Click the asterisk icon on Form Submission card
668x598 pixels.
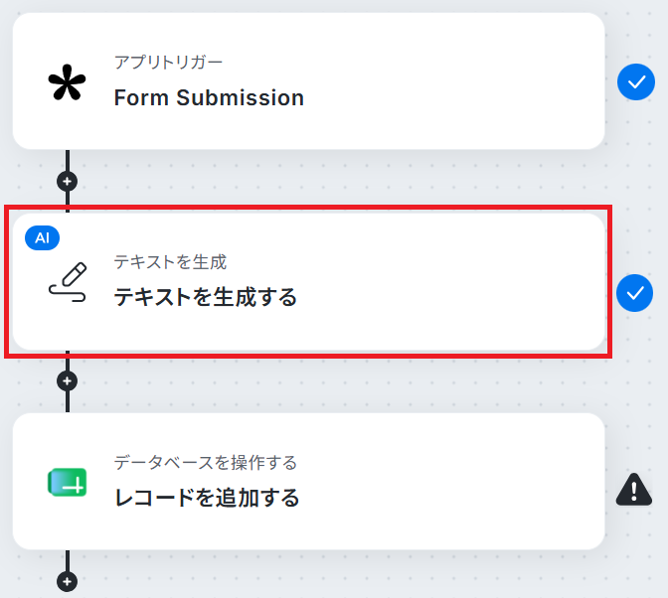pos(67,82)
